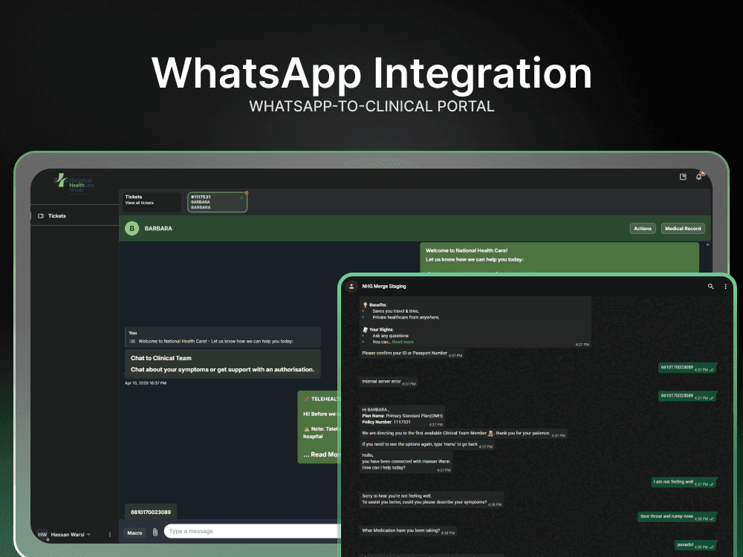This screenshot has height=557, width=743.
Task: Open the Actions button in the chat header
Action: point(643,228)
